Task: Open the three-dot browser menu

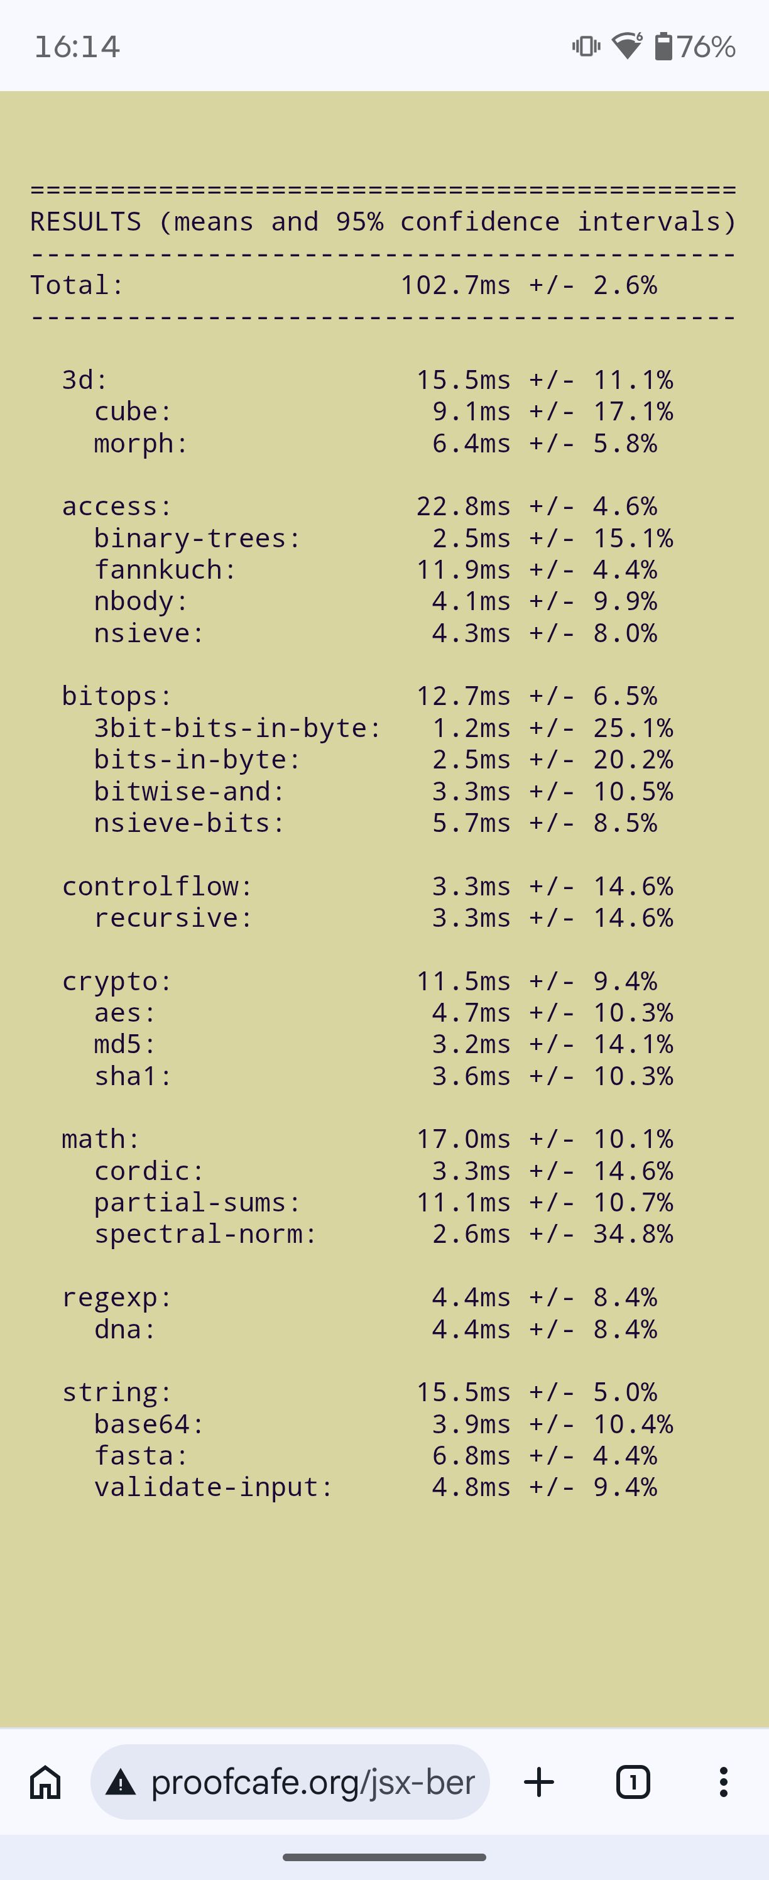Action: [x=723, y=1782]
